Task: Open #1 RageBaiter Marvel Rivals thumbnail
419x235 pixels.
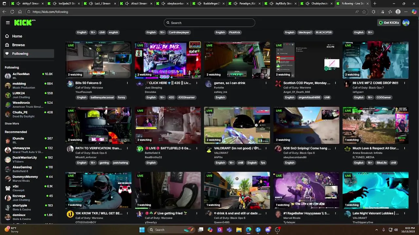Action: pyautogui.click(x=306, y=191)
